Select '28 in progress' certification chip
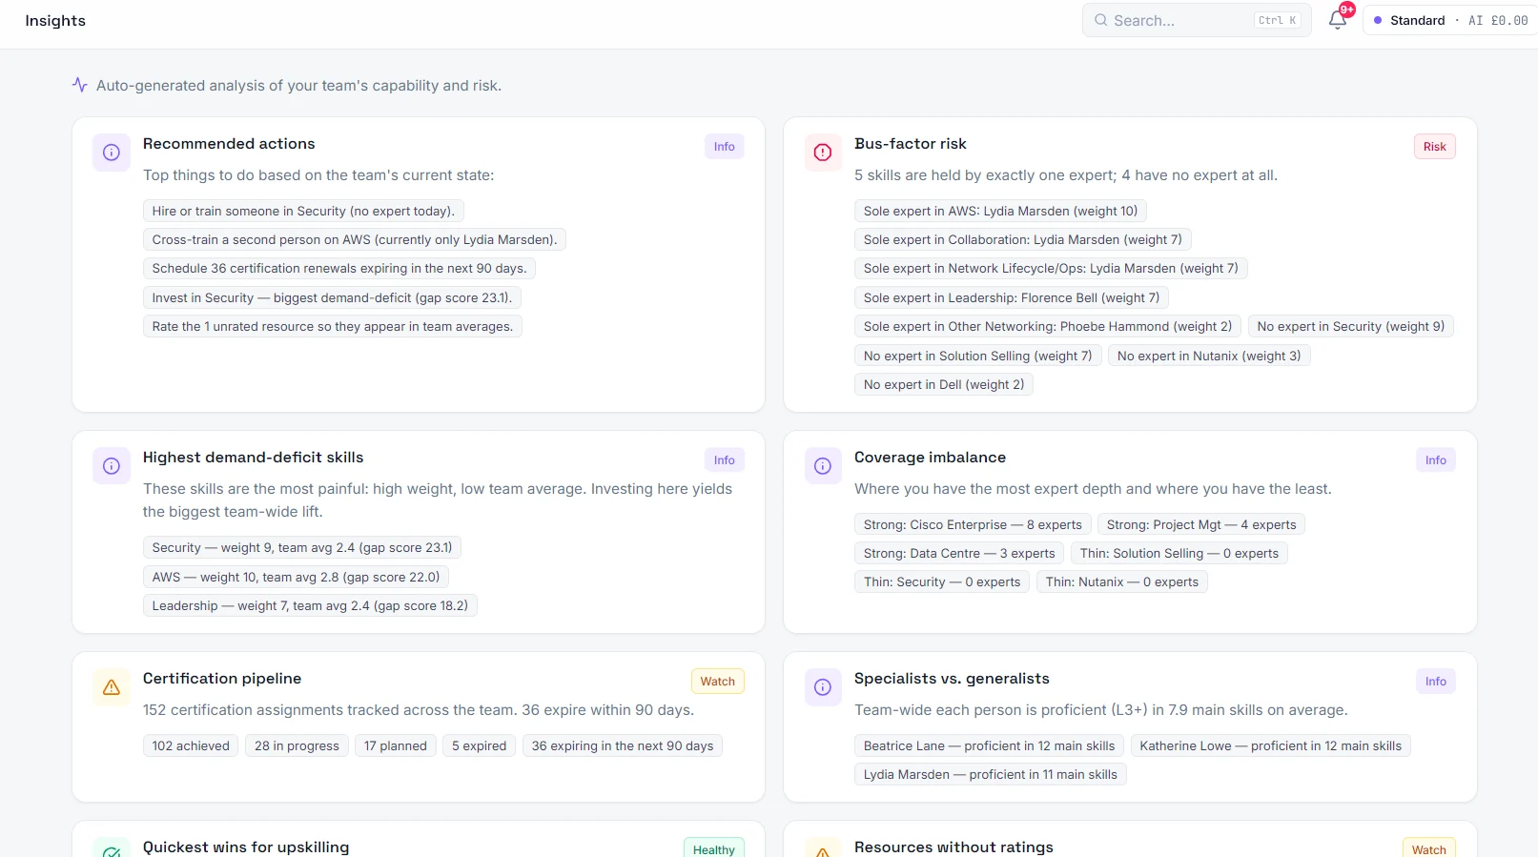Screen dimensions: 1538x857 point(297,746)
